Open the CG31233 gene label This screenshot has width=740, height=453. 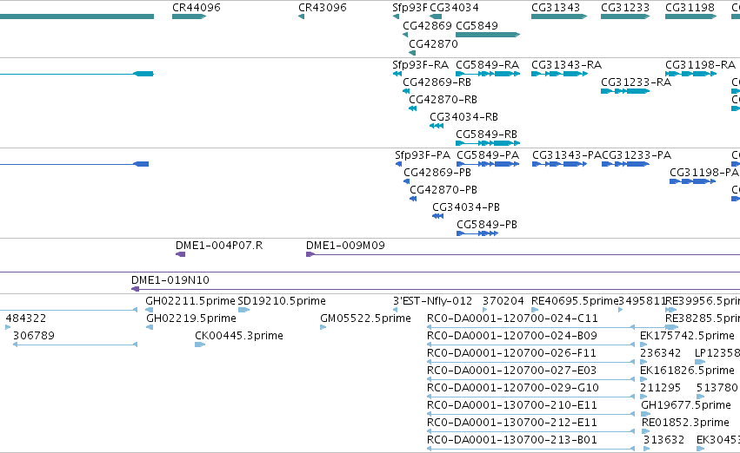point(625,8)
